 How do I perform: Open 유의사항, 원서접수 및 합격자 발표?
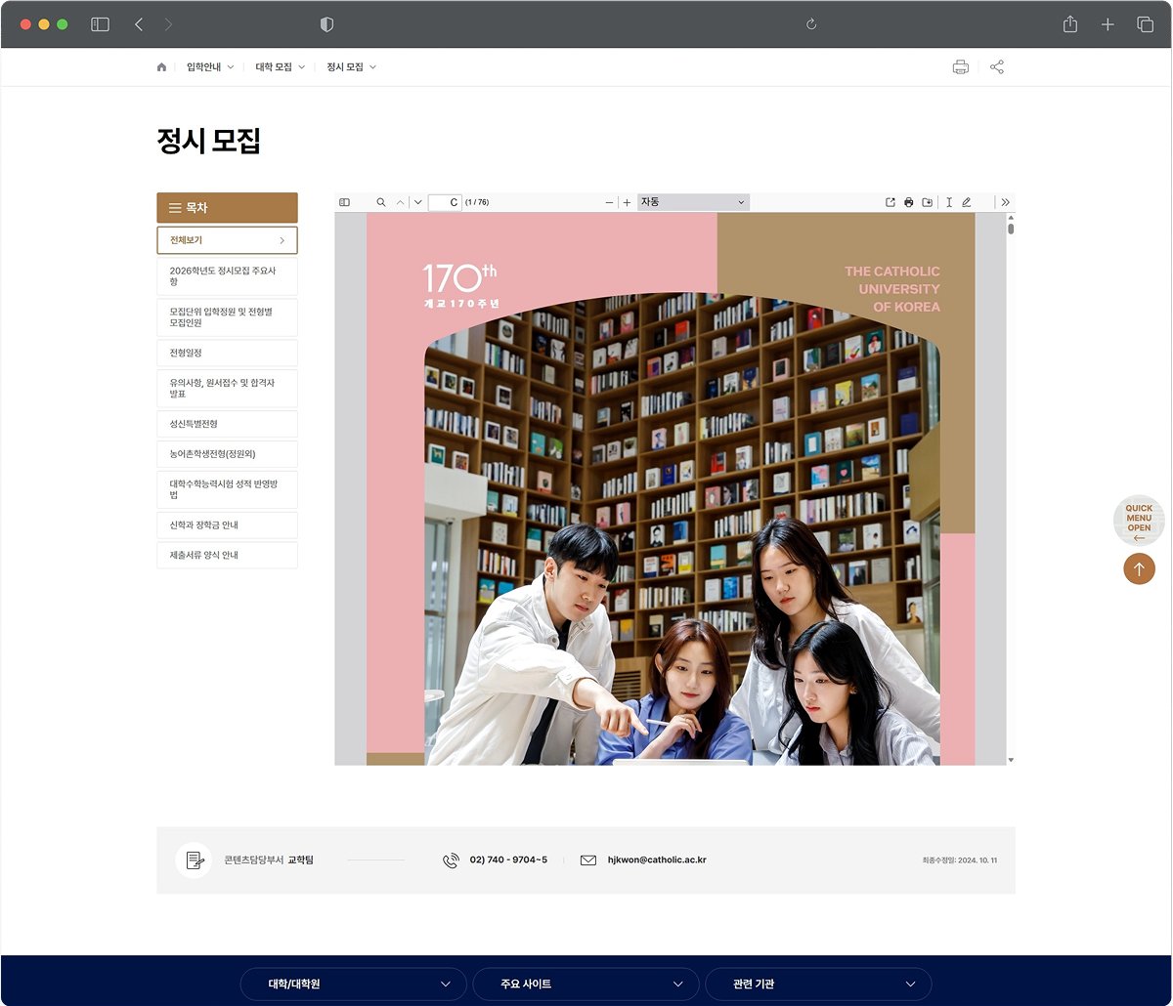tap(227, 389)
